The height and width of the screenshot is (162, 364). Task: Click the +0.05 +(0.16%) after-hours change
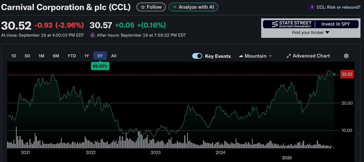click(x=140, y=25)
